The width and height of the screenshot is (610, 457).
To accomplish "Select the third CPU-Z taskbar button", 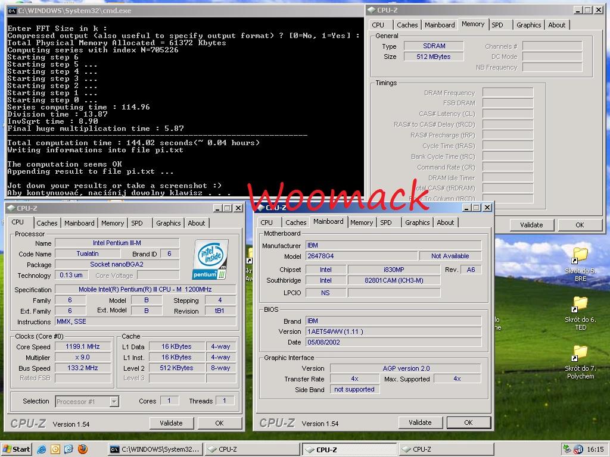I will tap(446, 449).
